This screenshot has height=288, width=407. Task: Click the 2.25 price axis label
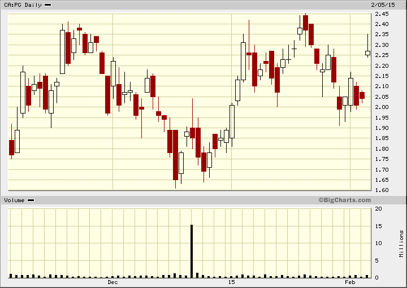(382, 55)
